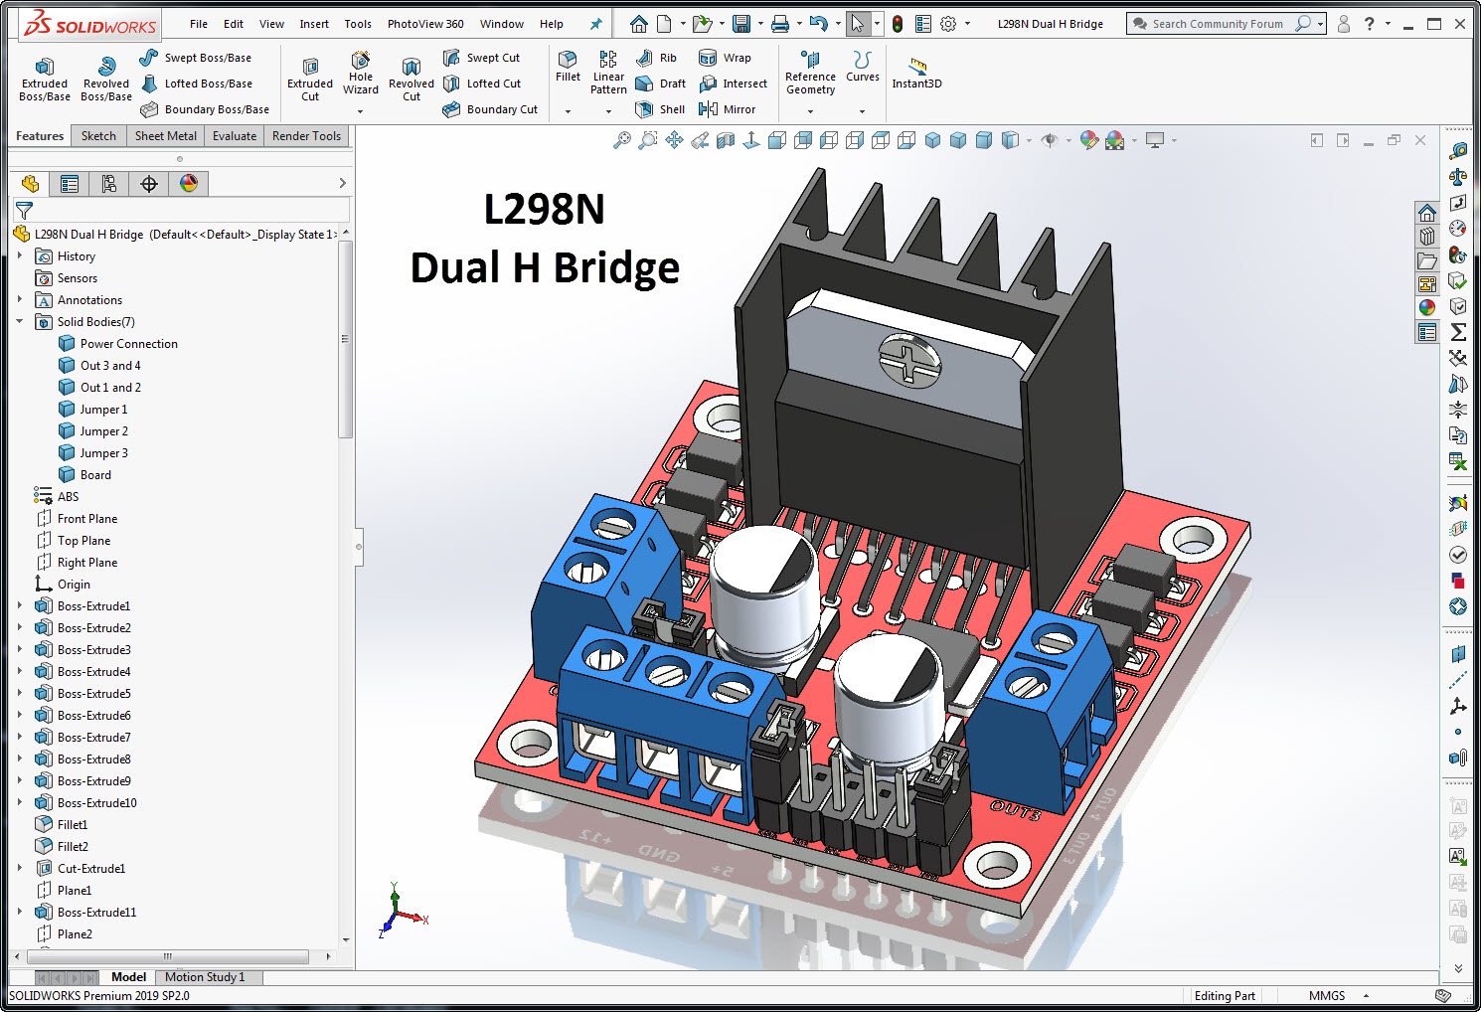
Task: Select the Intersect tool
Action: pos(734,84)
